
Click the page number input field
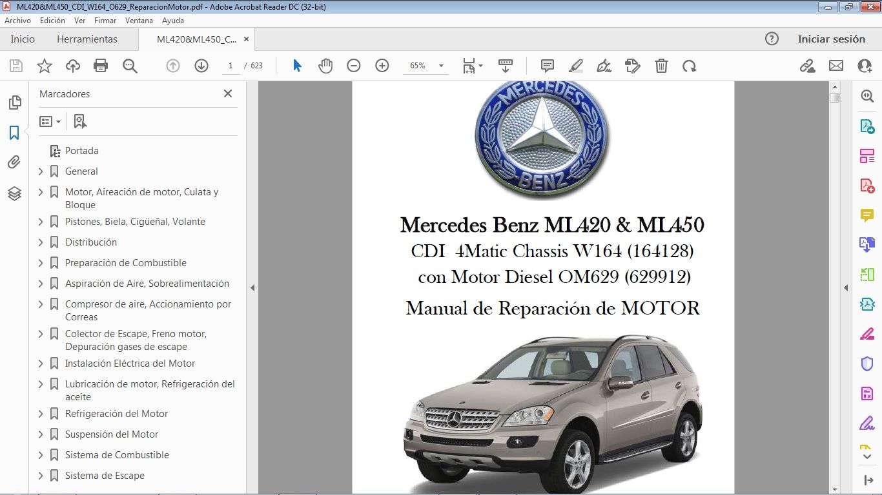pyautogui.click(x=231, y=65)
